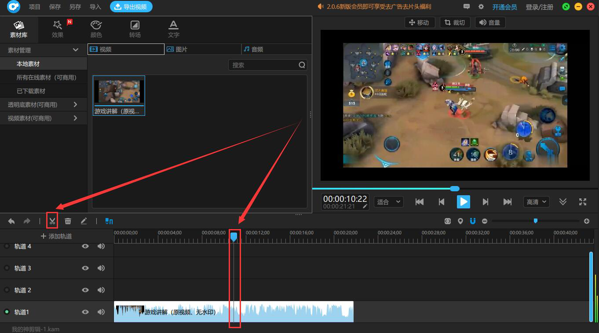
Task: Toggle visibility of 轨道 4
Action: (85, 246)
